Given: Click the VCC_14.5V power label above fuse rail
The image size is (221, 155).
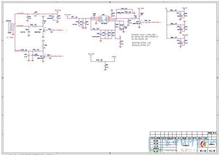Looking at the screenshot, I should tap(58, 10).
